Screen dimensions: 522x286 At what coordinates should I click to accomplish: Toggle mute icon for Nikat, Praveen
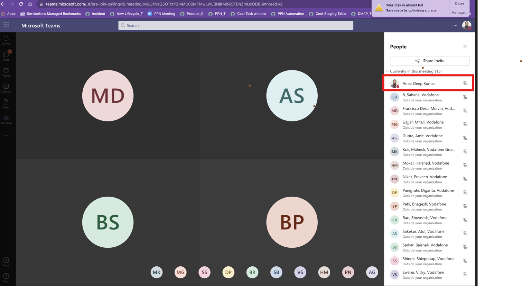pyautogui.click(x=465, y=179)
